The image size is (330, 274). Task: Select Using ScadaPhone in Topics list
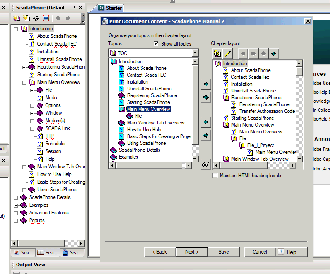tap(146, 143)
